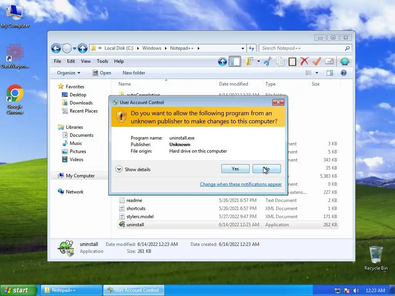The image size is (395, 296).
Task: Open the Tools menu
Action: 102,61
